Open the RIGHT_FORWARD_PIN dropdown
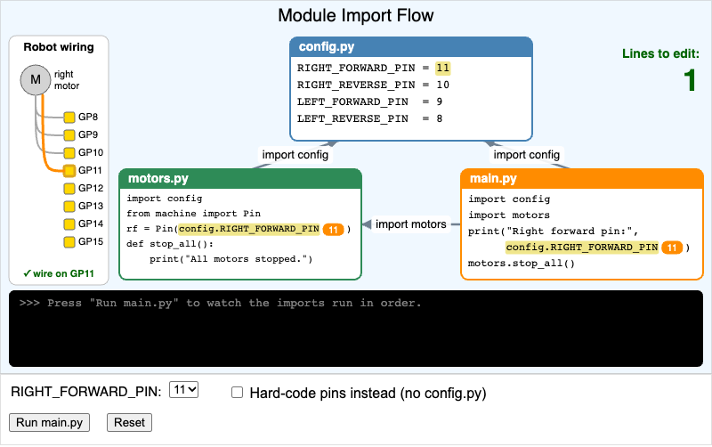 pyautogui.click(x=183, y=390)
